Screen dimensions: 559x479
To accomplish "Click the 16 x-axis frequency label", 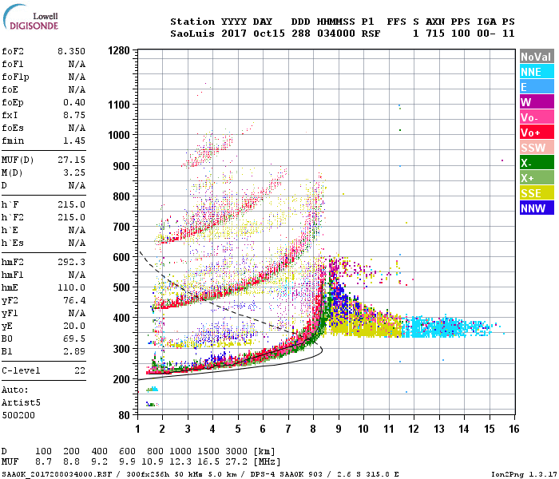I will pyautogui.click(x=514, y=429).
